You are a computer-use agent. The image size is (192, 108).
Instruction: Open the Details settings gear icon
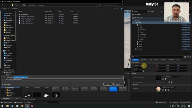(x=190, y=57)
